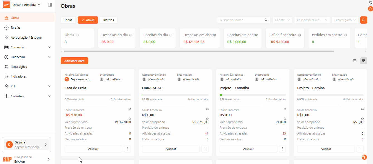The image size is (373, 164).
Task: Click the horizontal scrollbar under summary cards
Action: pyautogui.click(x=199, y=51)
